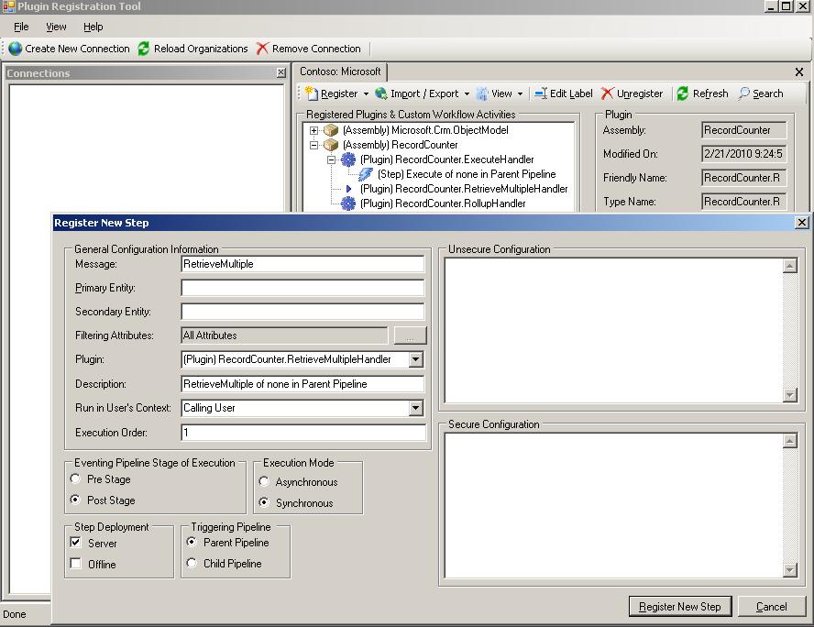Click the Plugin Registration Tool title icon

tap(8, 6)
